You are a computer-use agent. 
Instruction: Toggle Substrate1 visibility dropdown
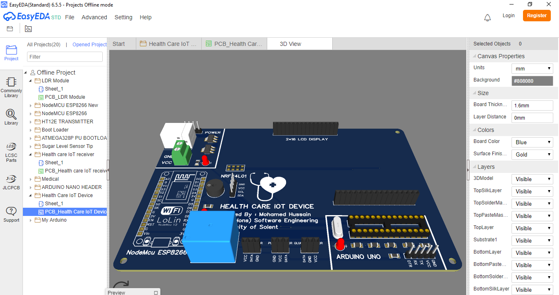[532, 241]
